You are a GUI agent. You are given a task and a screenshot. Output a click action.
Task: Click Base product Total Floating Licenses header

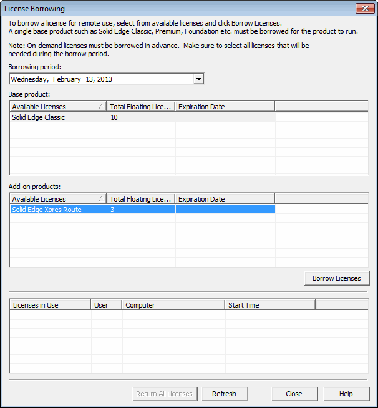(141, 107)
